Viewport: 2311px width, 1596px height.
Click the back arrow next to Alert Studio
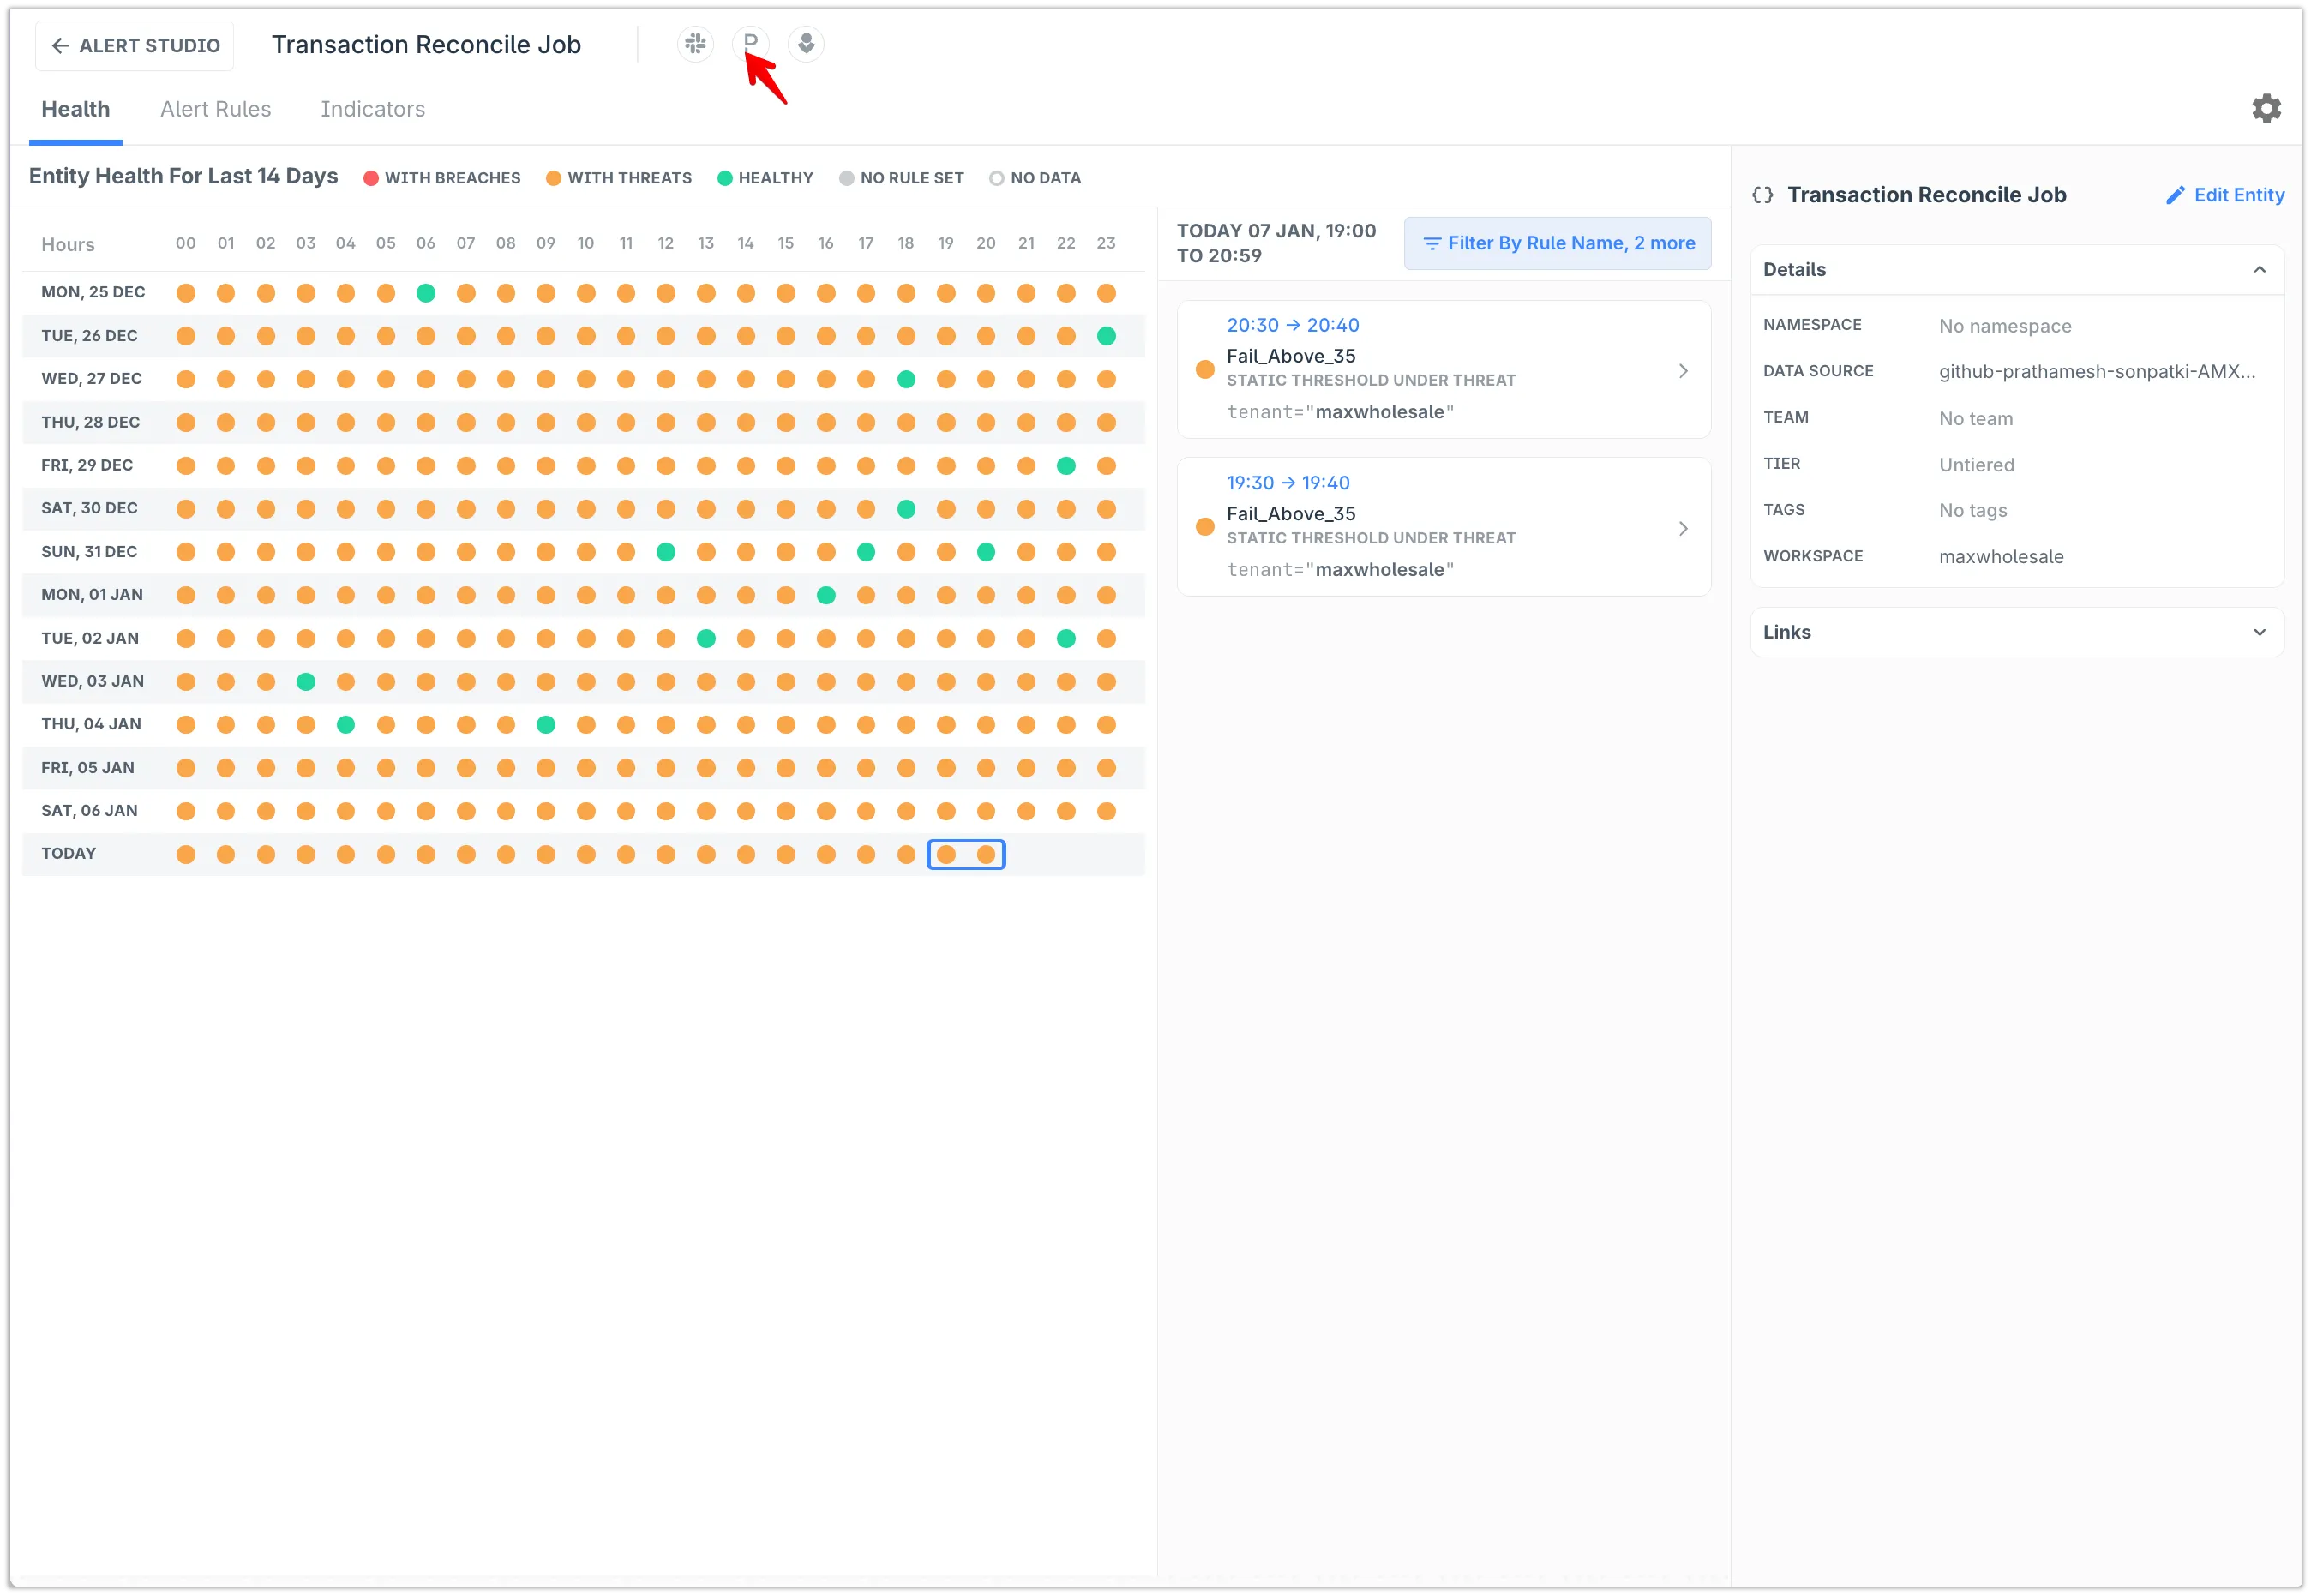60,46
